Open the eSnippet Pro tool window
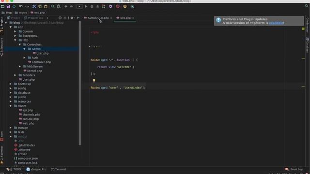This screenshot has width=310, height=174. click(36, 169)
